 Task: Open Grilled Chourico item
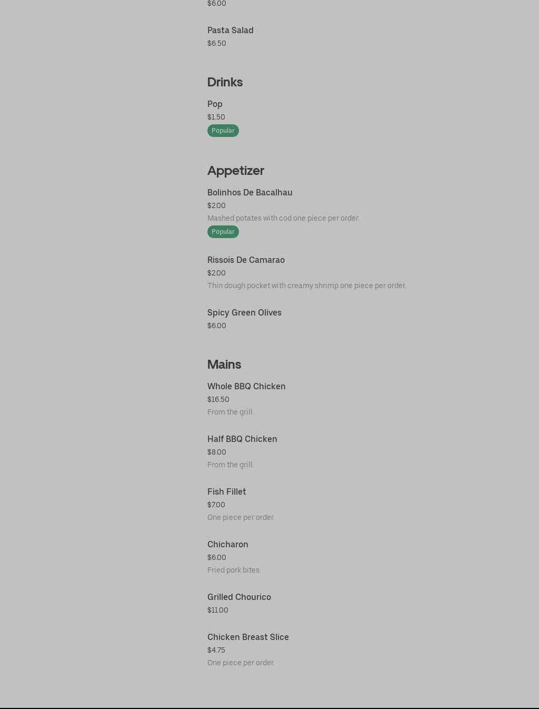tap(239, 597)
